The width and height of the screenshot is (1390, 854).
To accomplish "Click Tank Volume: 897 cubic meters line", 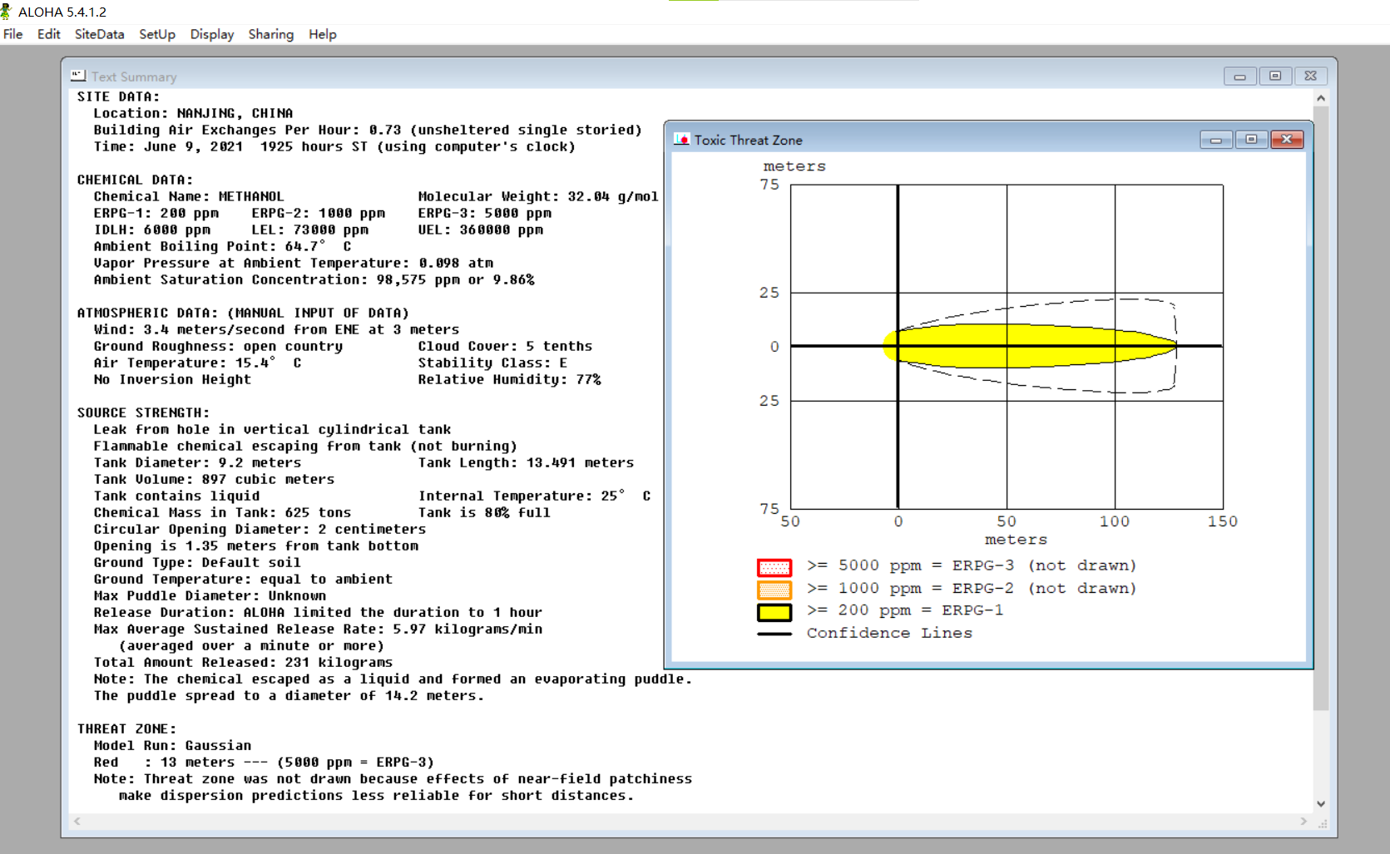I will click(x=214, y=479).
